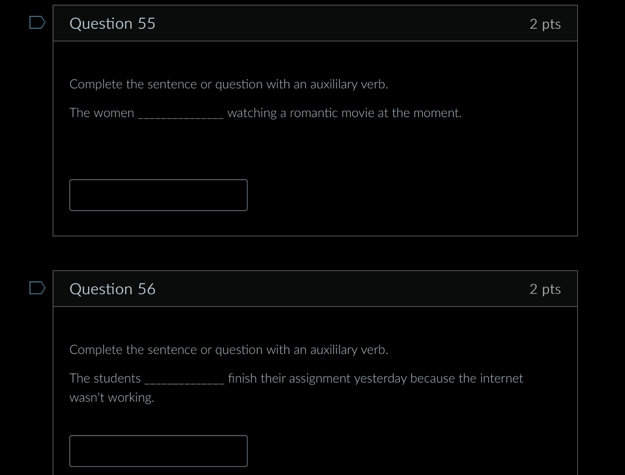Image resolution: width=625 pixels, height=475 pixels.
Task: Flag Question 55 with the flag icon
Action: point(37,22)
